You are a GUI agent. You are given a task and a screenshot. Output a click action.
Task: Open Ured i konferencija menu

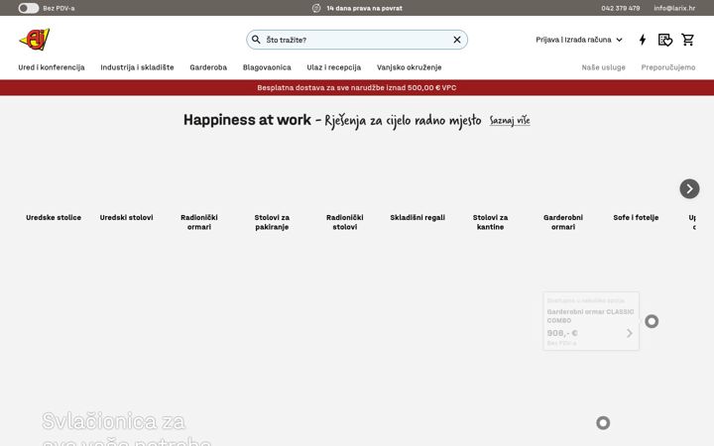click(52, 67)
